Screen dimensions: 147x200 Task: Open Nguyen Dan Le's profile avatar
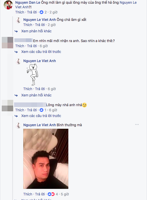coord(8,5)
